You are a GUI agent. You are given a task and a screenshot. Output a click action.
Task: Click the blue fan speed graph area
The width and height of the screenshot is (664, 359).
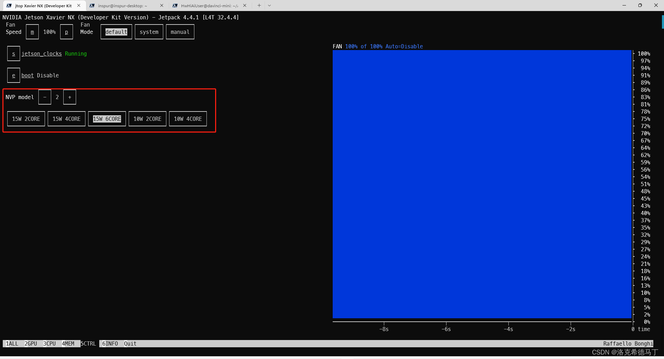click(x=482, y=184)
